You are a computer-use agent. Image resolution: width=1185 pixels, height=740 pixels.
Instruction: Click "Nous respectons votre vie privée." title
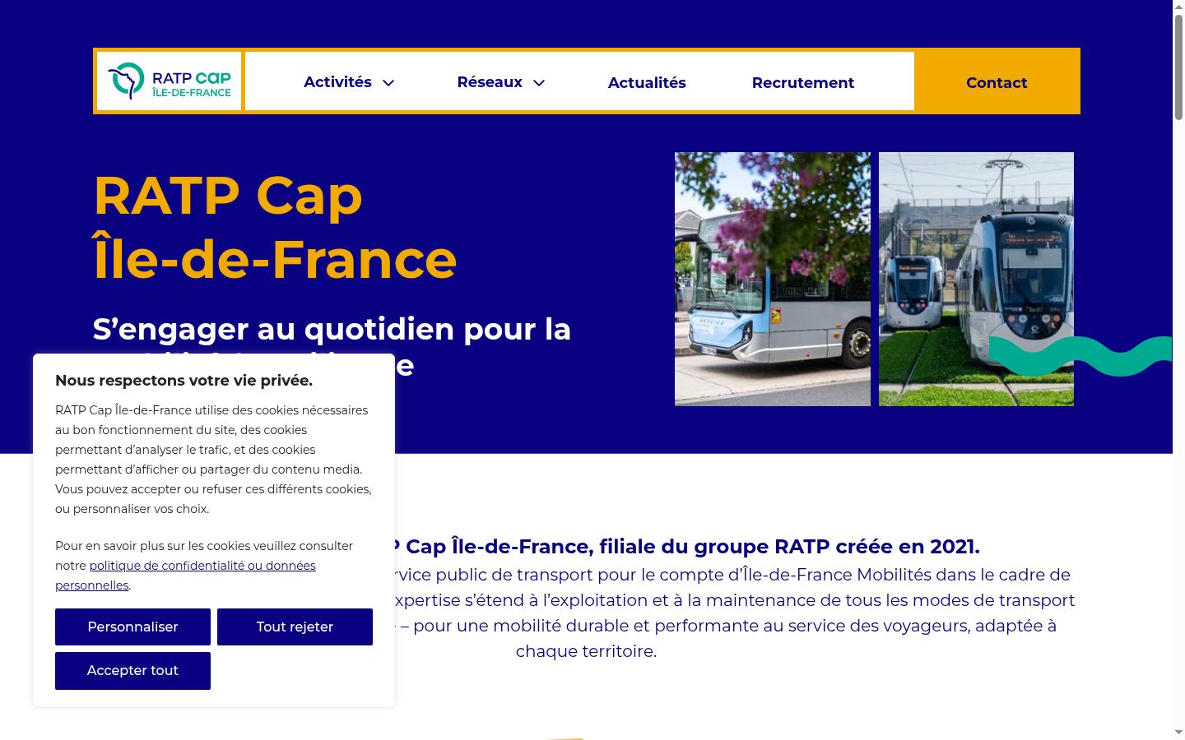pos(184,380)
